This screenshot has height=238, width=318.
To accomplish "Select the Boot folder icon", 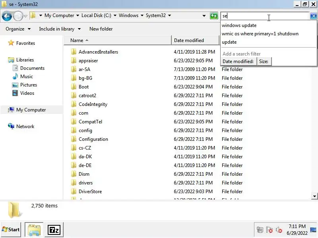I will [74, 86].
